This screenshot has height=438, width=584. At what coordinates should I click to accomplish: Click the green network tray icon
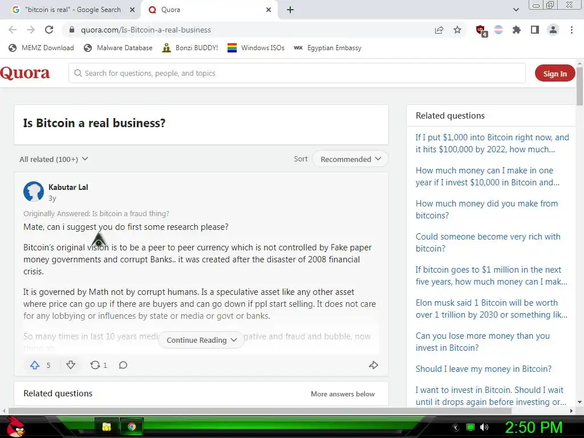(x=471, y=427)
